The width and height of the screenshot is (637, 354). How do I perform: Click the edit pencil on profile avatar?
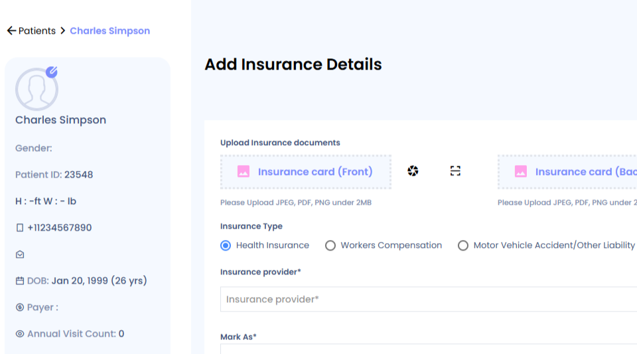click(x=52, y=72)
